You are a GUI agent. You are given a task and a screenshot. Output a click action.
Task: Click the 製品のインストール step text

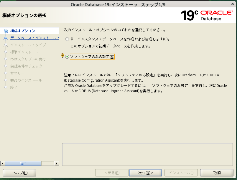tap(26, 80)
